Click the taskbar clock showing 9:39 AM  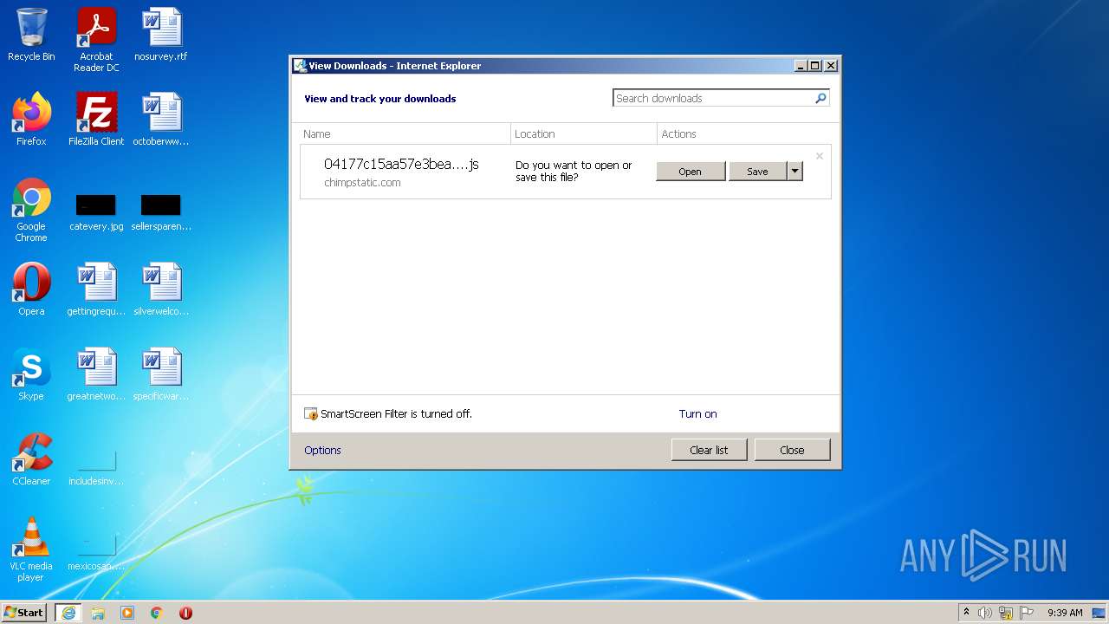coord(1065,613)
